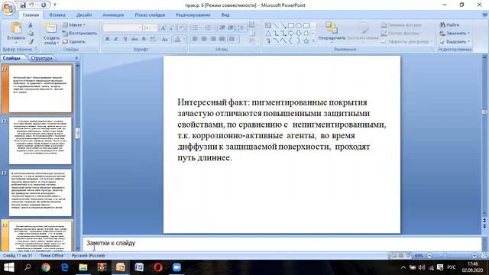Copy selection with the copy icon
489x275 pixels.
click(31, 34)
